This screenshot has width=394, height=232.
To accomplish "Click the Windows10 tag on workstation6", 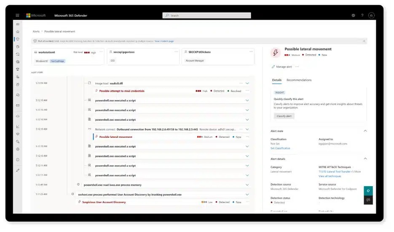I will 41,61.
